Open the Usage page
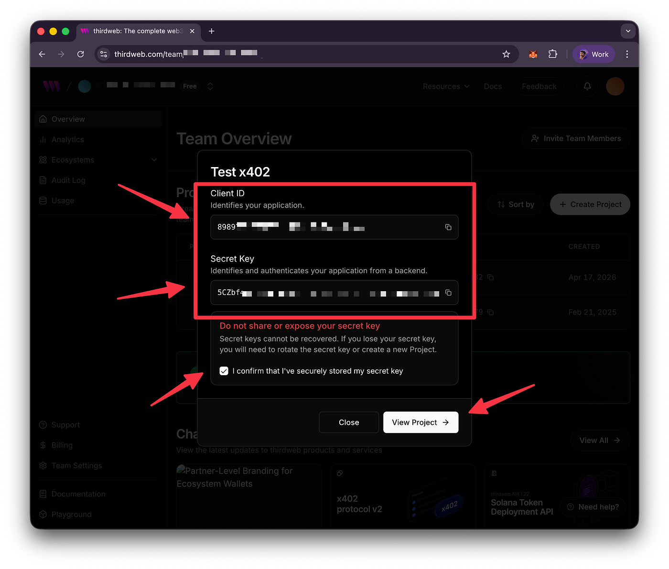Image resolution: width=669 pixels, height=569 pixels. (98, 200)
